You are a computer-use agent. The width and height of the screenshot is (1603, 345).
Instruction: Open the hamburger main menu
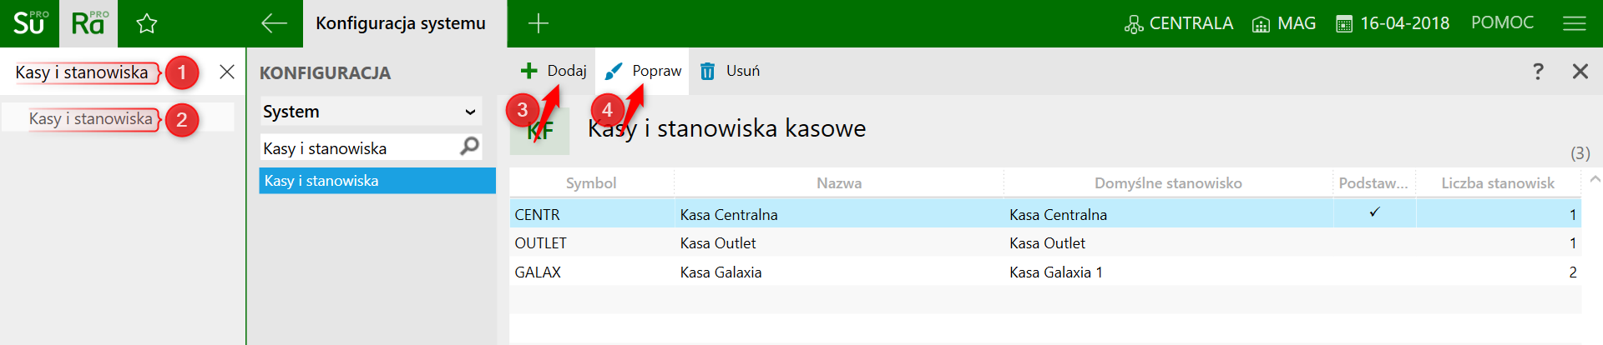(x=1574, y=23)
